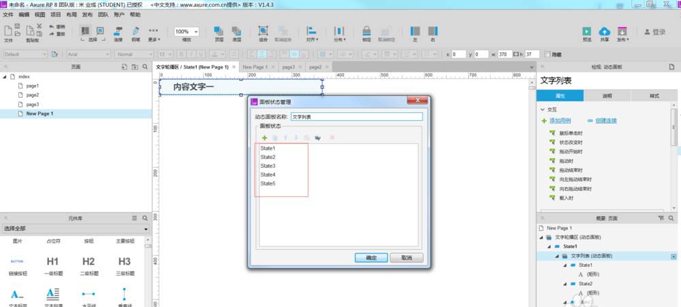Switch to the 样式 (Style) tab
The width and height of the screenshot is (681, 307).
click(654, 96)
